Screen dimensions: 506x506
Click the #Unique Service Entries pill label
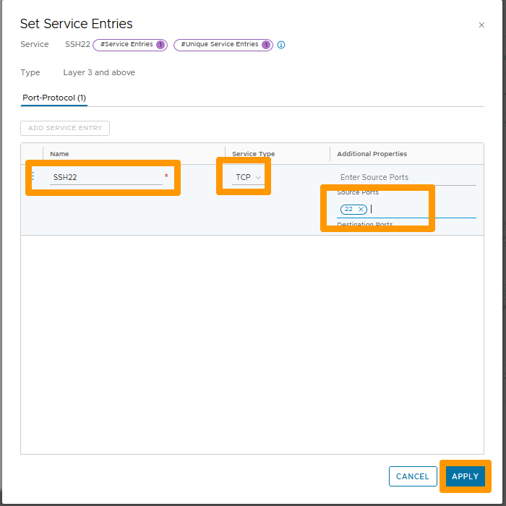point(219,45)
